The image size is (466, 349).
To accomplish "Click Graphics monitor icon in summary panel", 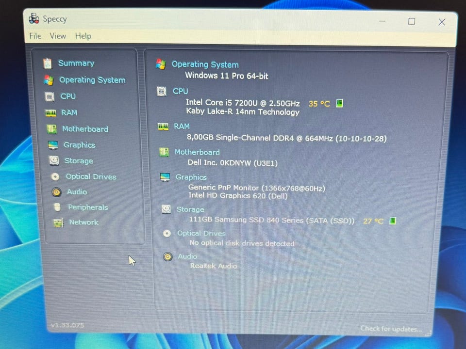I will tap(165, 177).
